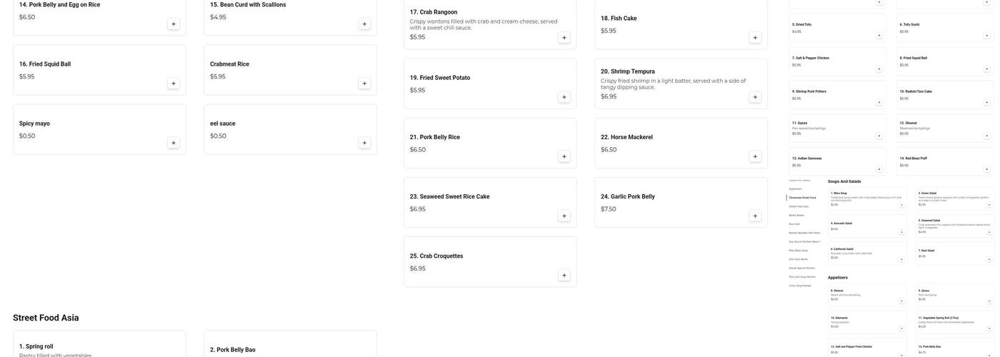1000x357 pixels.
Task: Add eel sauce with the plus icon
Action: click(364, 143)
